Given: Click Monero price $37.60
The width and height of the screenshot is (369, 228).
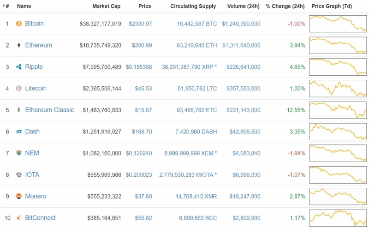Looking at the screenshot, I should click(x=143, y=197).
